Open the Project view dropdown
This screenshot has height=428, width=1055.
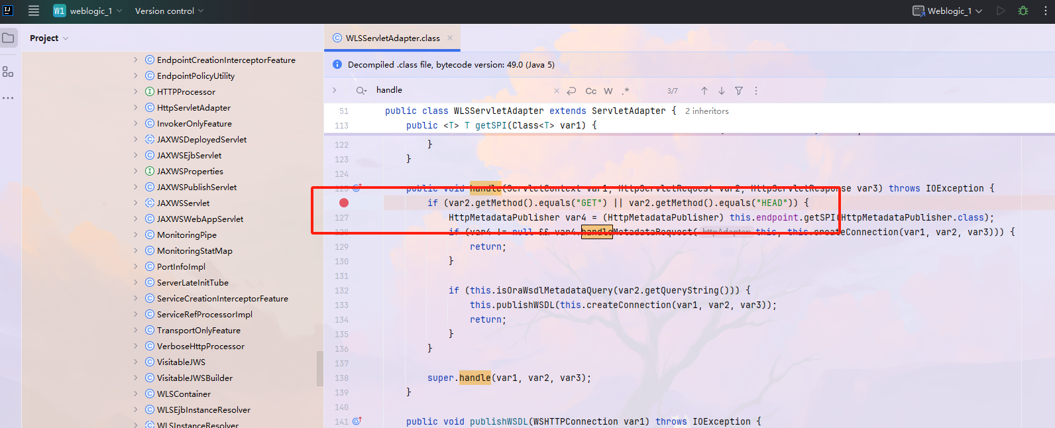[49, 38]
